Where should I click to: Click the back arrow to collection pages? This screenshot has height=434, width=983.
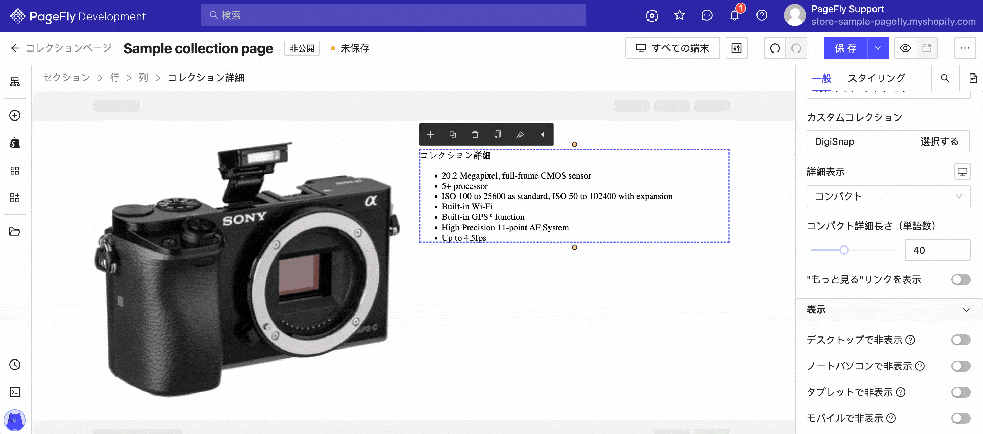coord(15,48)
